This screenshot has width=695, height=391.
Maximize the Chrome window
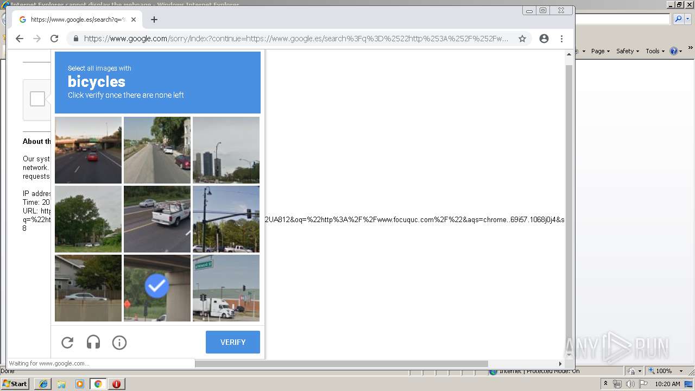coord(543,10)
